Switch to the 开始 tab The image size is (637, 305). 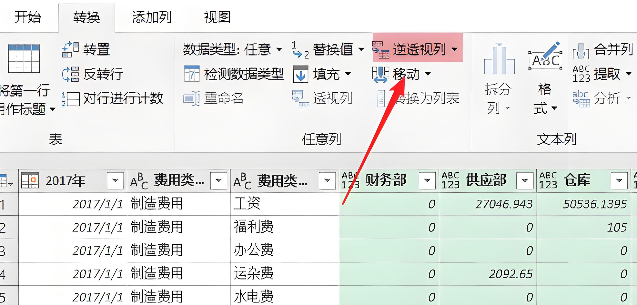click(x=27, y=17)
